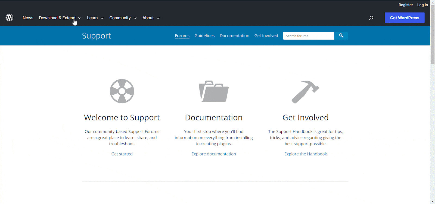The image size is (435, 204).
Task: Click the WordPress logo icon
Action: (10, 18)
